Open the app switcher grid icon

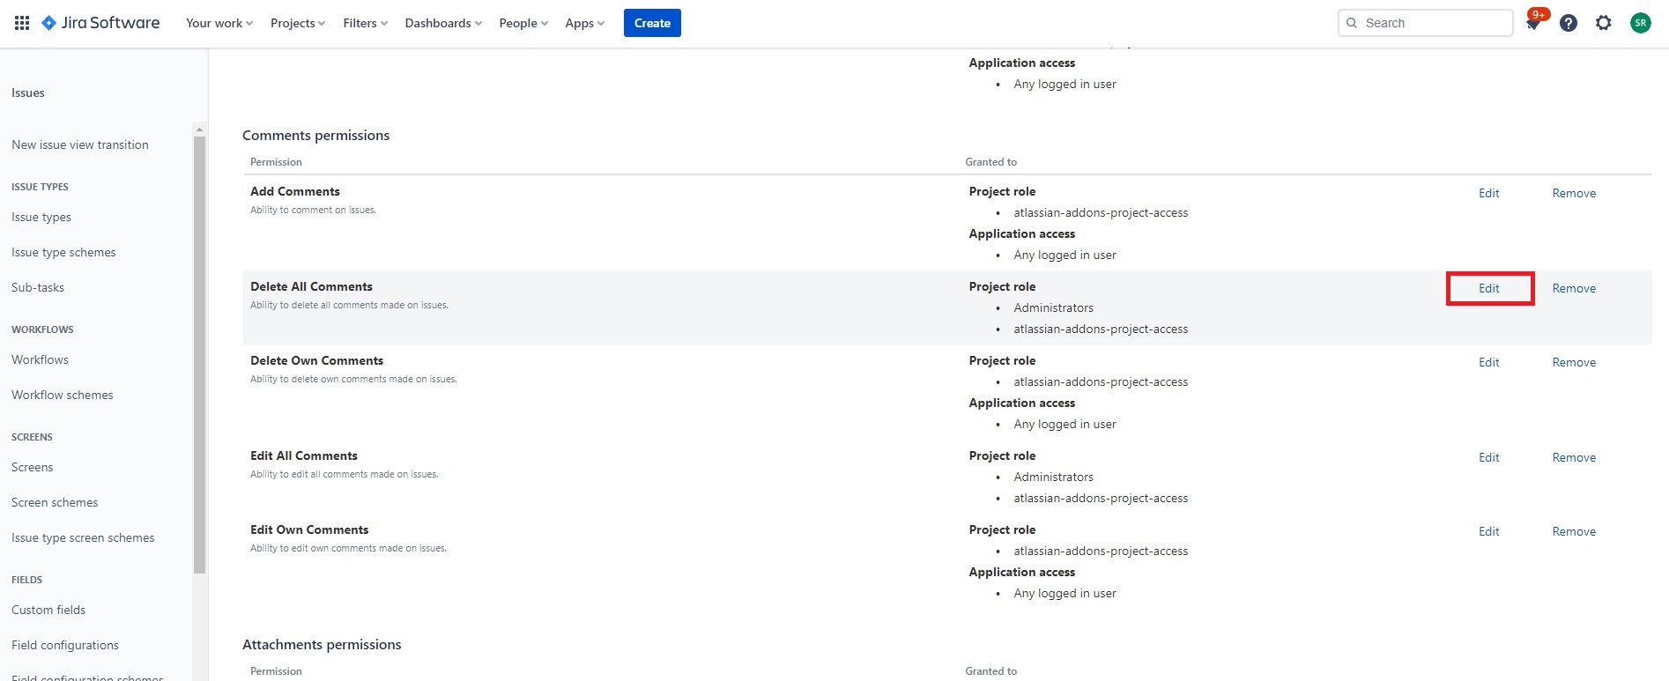(22, 23)
